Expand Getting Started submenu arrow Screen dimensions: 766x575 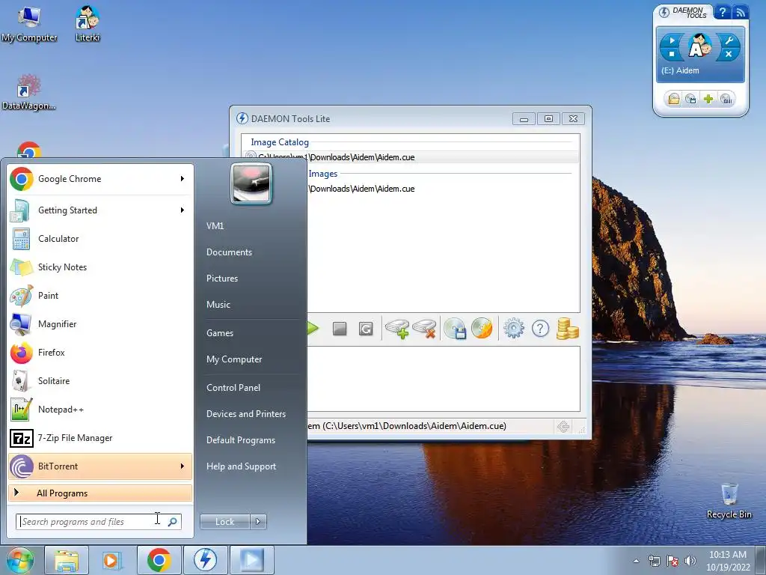[183, 210]
